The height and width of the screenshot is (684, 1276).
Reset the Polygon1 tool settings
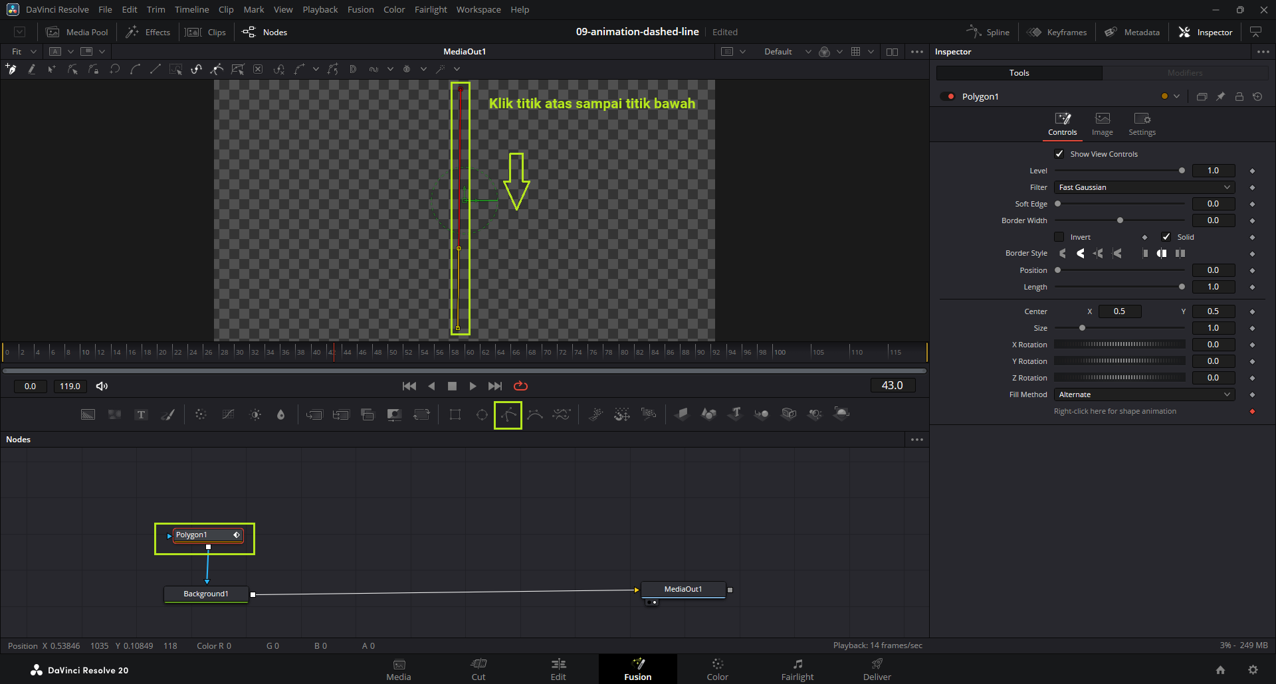pyautogui.click(x=1257, y=97)
